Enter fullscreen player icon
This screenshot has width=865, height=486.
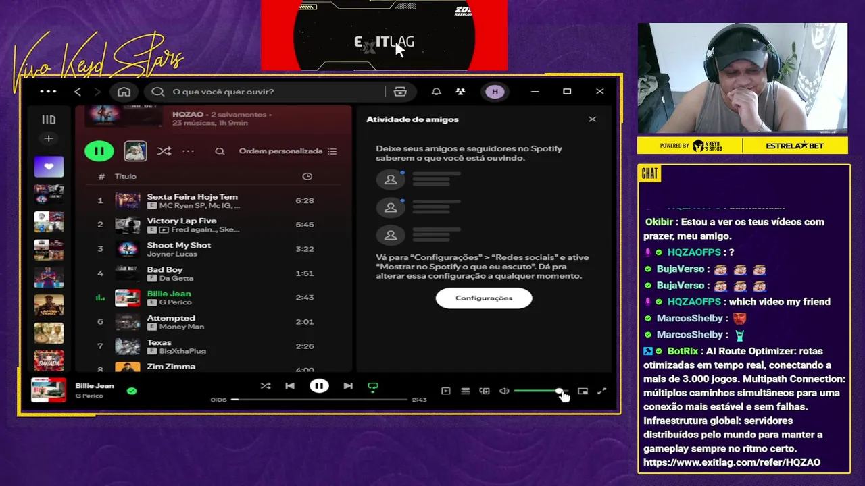coord(601,391)
